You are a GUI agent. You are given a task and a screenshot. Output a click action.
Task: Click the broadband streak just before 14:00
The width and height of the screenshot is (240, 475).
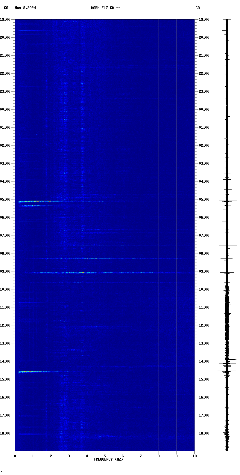(120, 357)
